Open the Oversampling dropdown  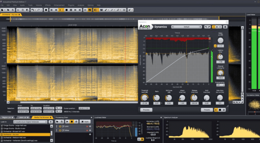pos(220,85)
